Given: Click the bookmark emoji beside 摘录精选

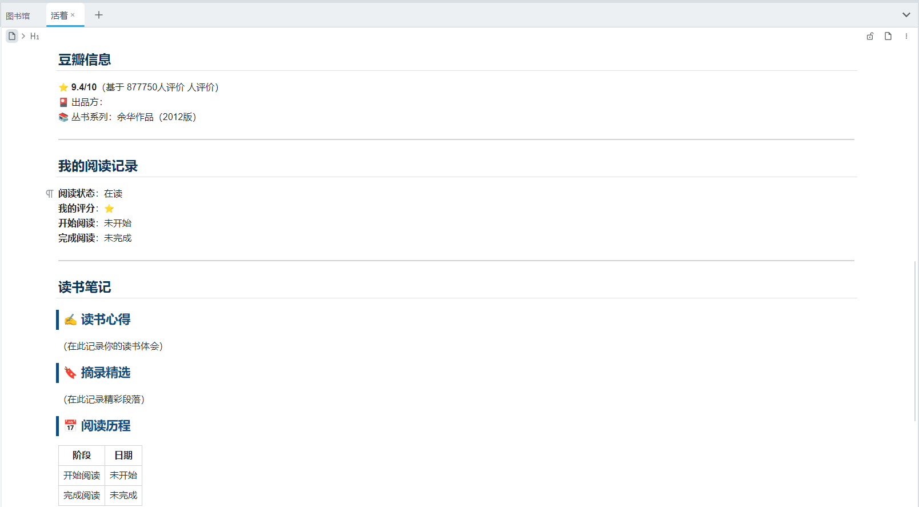Looking at the screenshot, I should pyautogui.click(x=70, y=373).
